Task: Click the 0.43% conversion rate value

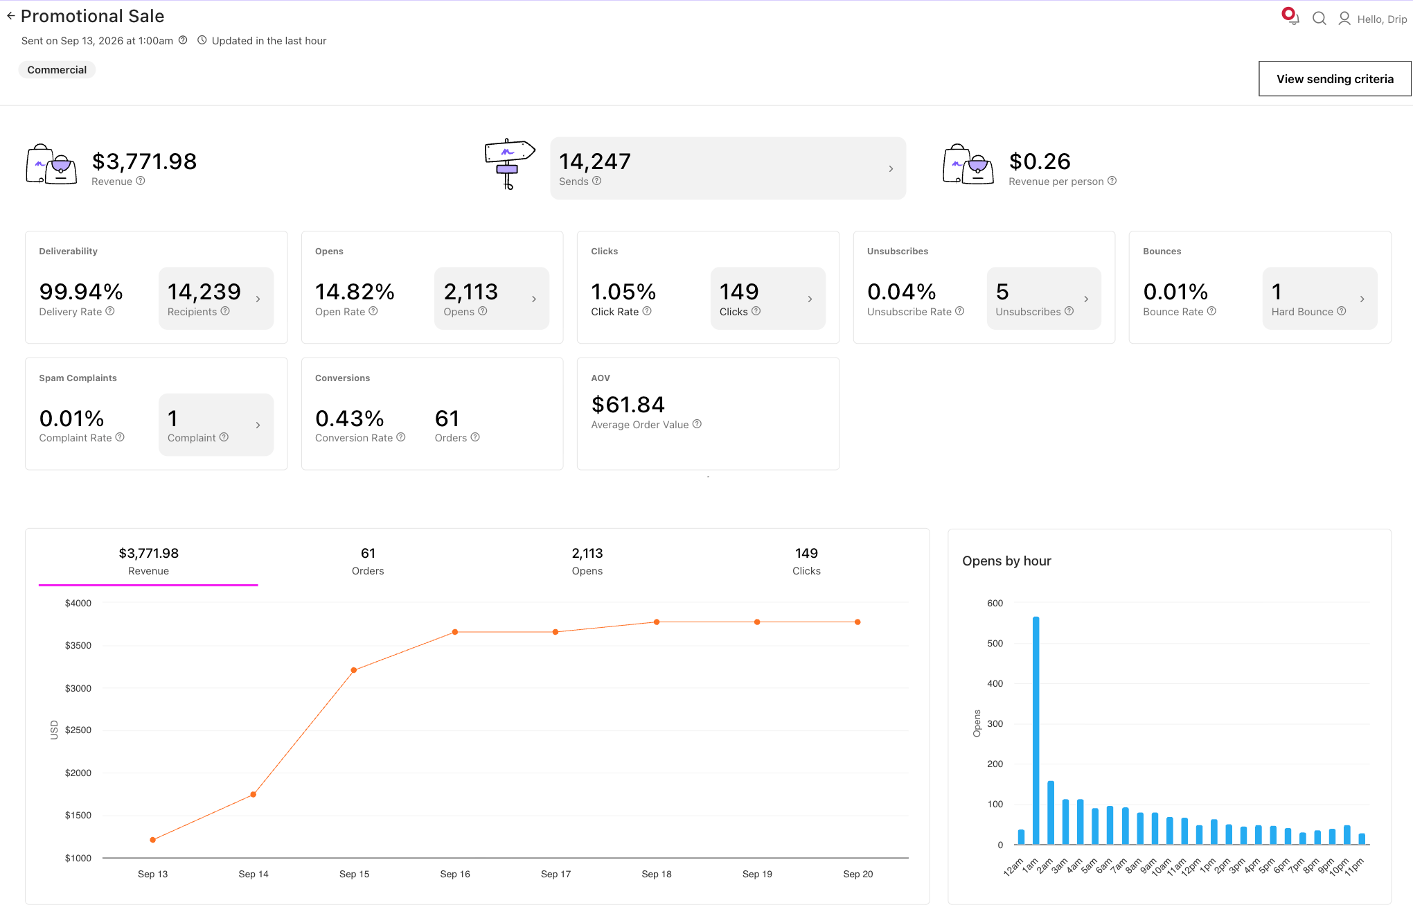Action: pyautogui.click(x=350, y=419)
